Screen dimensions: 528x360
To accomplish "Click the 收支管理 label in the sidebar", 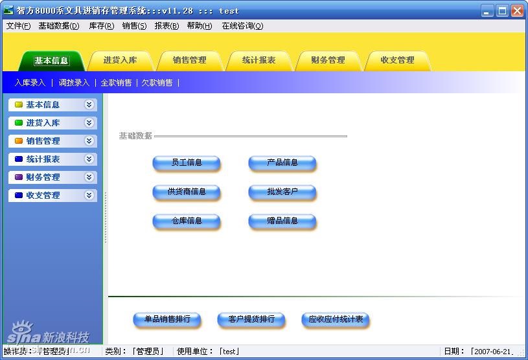I will pos(43,196).
